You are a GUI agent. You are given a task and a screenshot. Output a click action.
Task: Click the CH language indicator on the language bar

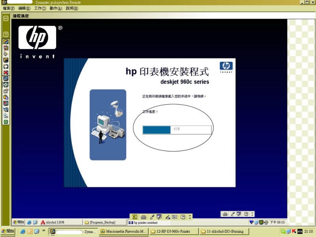point(135,217)
